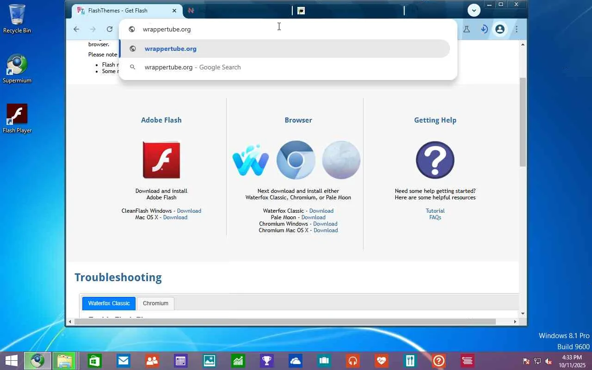592x370 pixels.
Task: Switch to the third tab with flag favicon
Action: click(x=349, y=10)
